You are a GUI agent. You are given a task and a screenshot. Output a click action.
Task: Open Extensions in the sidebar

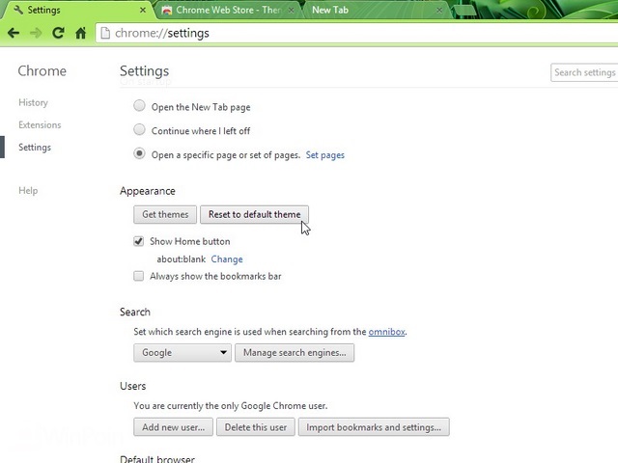tap(40, 124)
